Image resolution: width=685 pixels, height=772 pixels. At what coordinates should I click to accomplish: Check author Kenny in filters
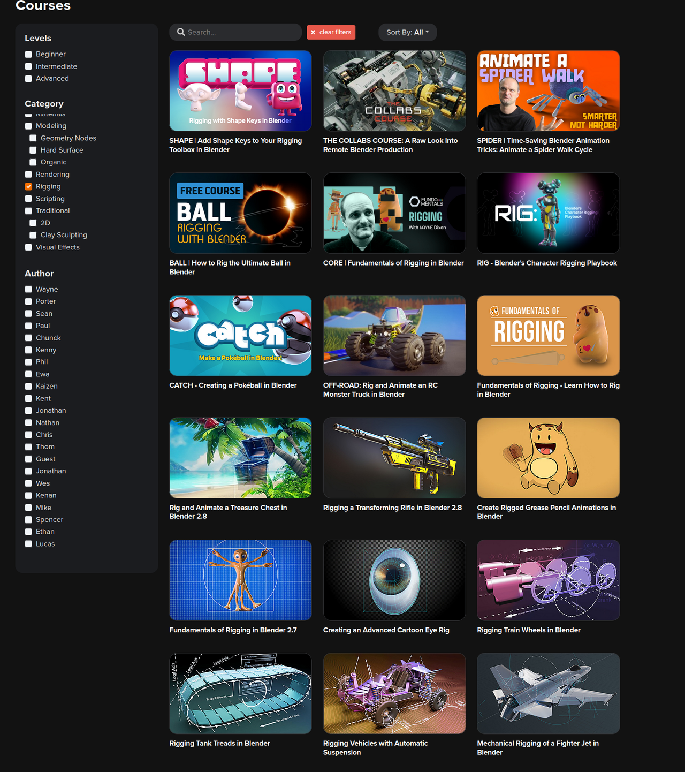tap(28, 350)
